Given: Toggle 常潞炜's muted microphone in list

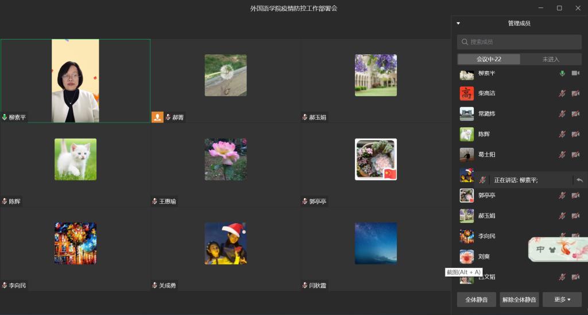Looking at the screenshot, I should coord(563,114).
